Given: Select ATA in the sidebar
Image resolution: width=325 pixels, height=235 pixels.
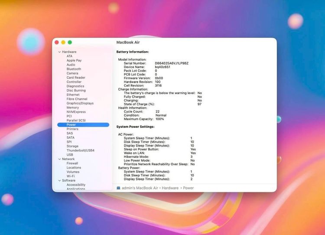Looking at the screenshot, I should point(69,56).
